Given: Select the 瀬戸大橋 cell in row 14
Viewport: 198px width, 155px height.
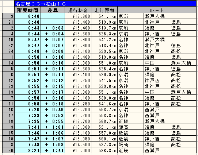Looking at the screenshot, I should [x=183, y=63].
